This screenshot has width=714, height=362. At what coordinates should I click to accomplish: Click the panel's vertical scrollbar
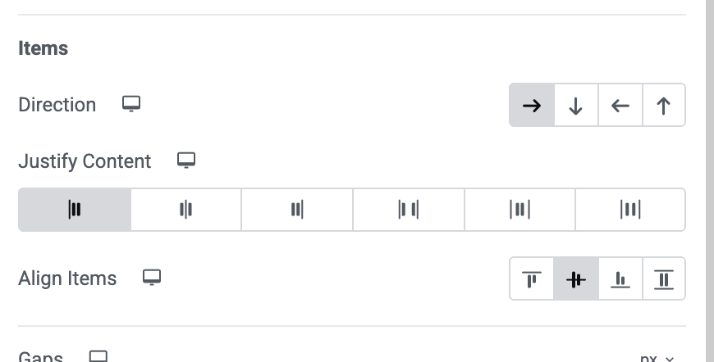coord(709,181)
